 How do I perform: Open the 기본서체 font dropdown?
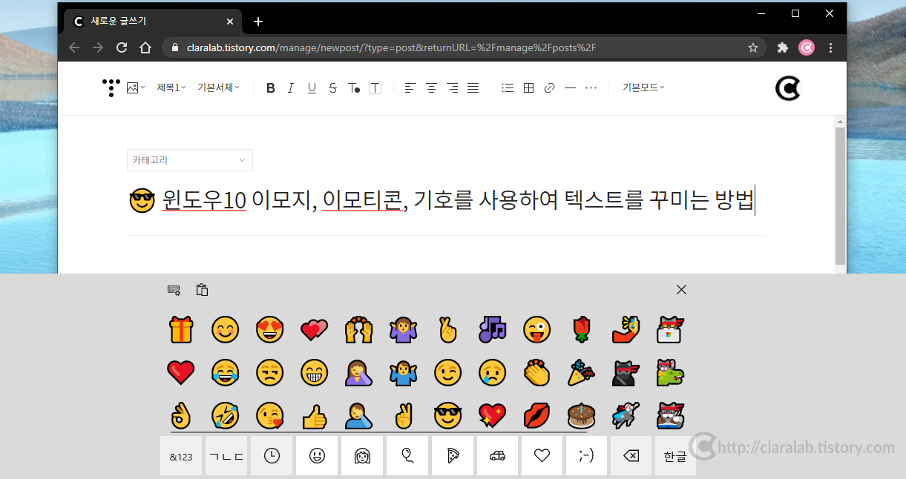pyautogui.click(x=219, y=87)
